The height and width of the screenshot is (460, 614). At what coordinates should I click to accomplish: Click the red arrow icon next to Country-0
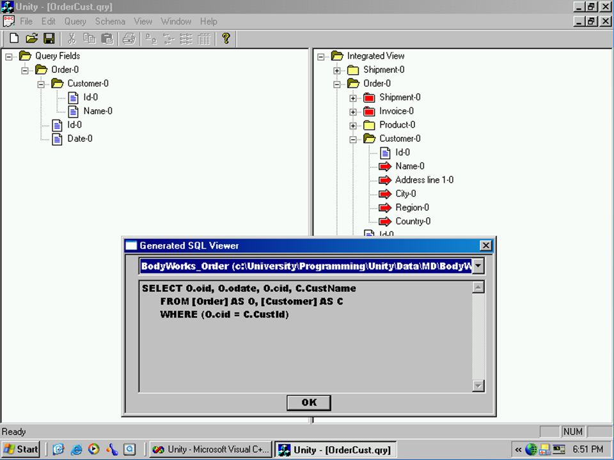point(385,222)
